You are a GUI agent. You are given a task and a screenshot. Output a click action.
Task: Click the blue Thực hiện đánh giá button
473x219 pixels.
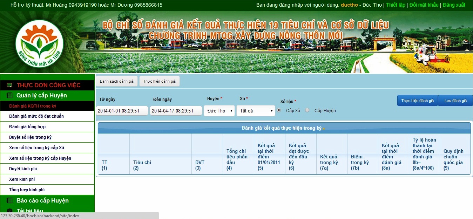pos(418,101)
